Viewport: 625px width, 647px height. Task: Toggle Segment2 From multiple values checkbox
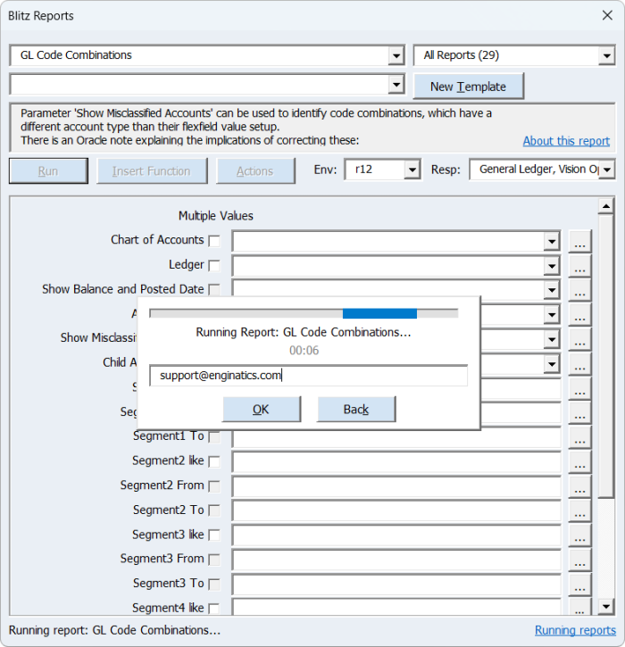214,486
